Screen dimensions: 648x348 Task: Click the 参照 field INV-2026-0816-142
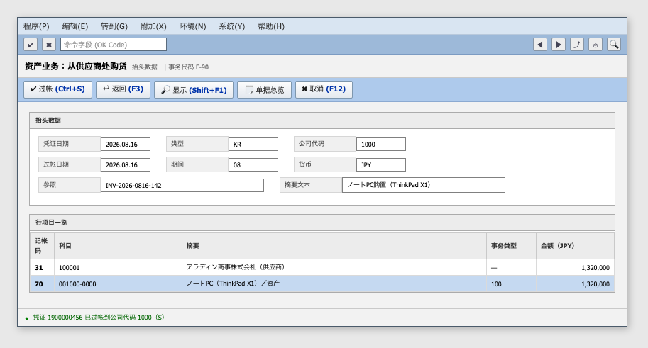click(182, 186)
